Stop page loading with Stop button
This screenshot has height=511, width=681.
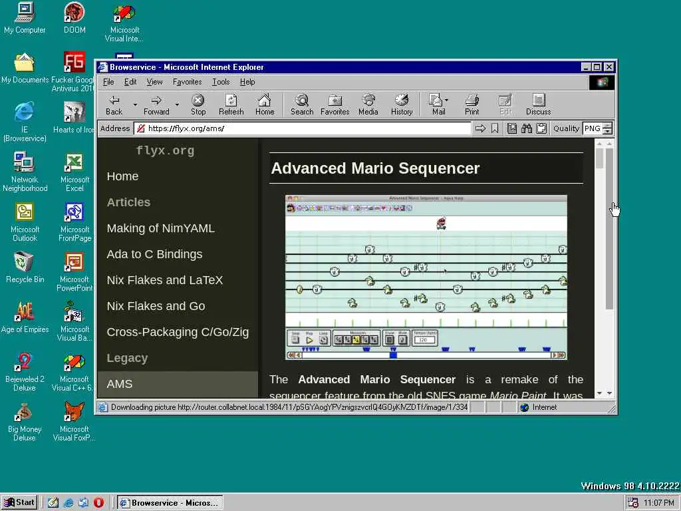(x=198, y=104)
